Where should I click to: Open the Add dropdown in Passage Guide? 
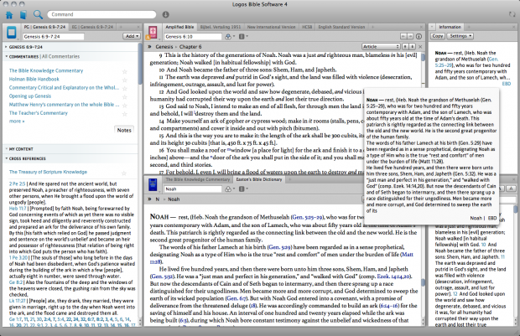click(132, 36)
